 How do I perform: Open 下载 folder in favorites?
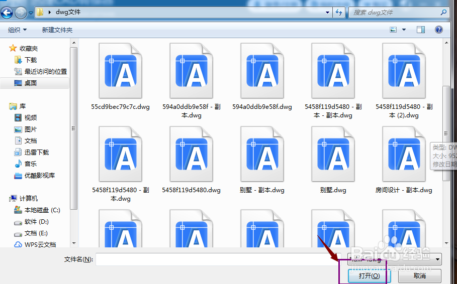31,60
